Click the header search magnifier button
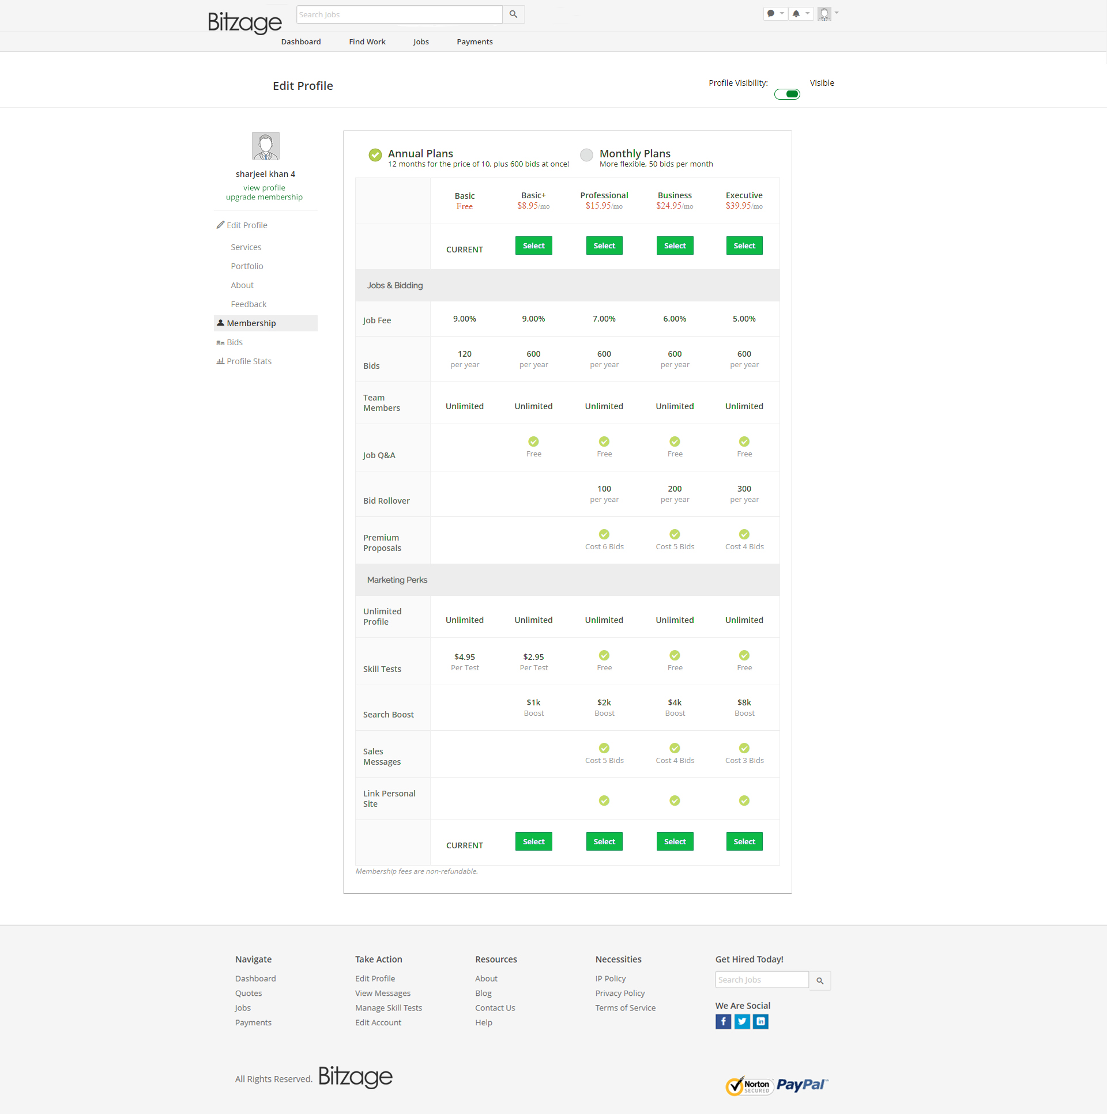Screen dimensions: 1107x1114 (513, 14)
